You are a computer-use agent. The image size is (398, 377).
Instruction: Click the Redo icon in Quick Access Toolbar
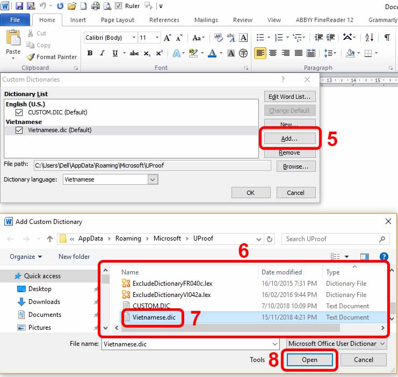60,6
